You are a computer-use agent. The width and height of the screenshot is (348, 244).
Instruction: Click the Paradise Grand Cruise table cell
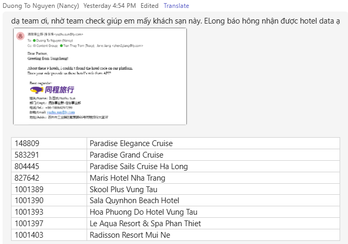coord(126,155)
